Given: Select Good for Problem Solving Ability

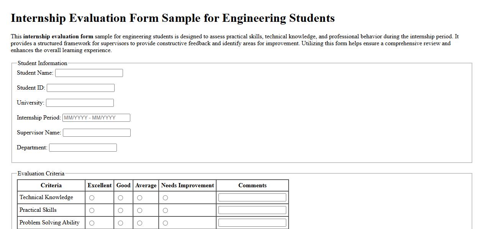Looking at the screenshot, I should (x=120, y=222).
